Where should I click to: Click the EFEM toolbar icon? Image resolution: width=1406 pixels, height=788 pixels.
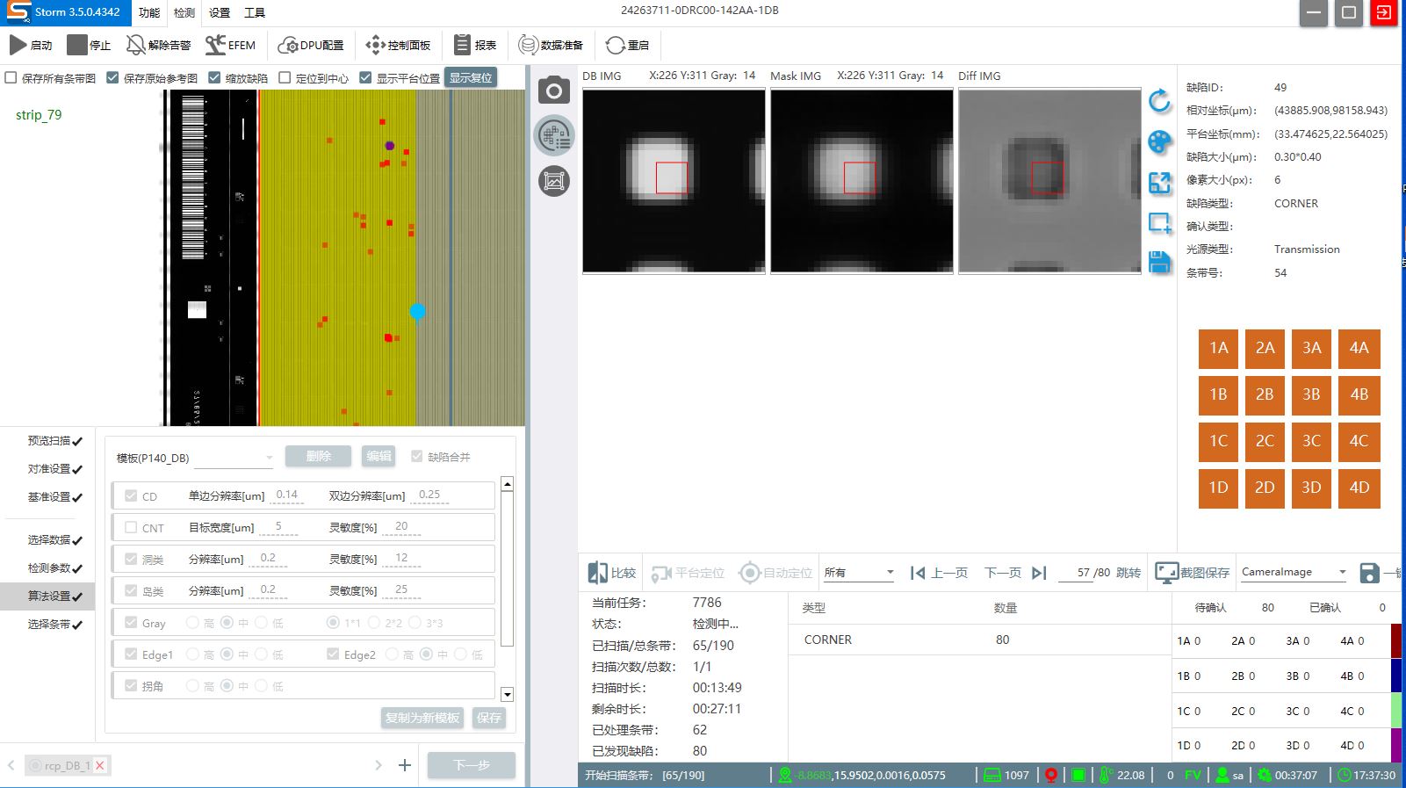click(230, 45)
